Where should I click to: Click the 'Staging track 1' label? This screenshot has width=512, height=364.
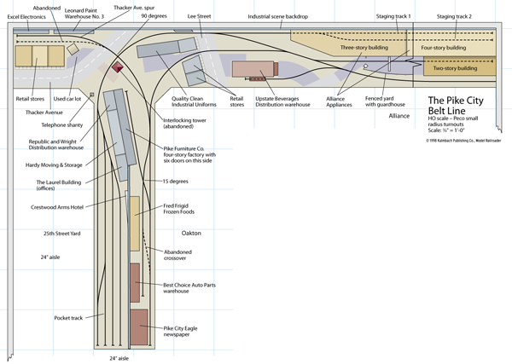pyautogui.click(x=393, y=16)
